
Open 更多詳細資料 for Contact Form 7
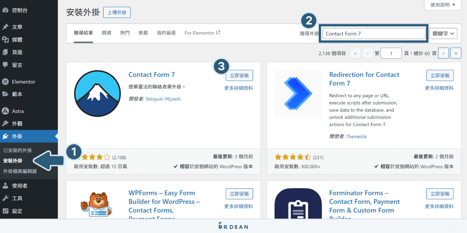click(x=239, y=88)
